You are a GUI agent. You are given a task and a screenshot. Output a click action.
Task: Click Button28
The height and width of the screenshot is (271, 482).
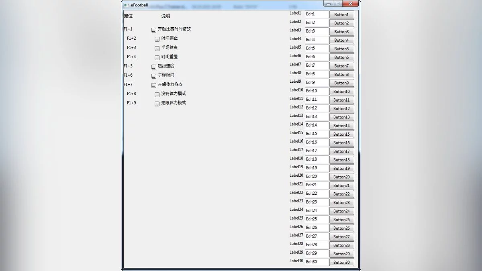click(x=342, y=245)
